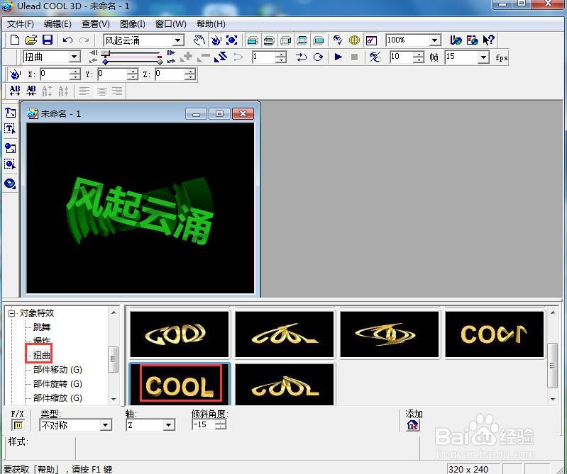This screenshot has width=567, height=474.
Task: Open the 100% zoom dropdown
Action: [434, 40]
